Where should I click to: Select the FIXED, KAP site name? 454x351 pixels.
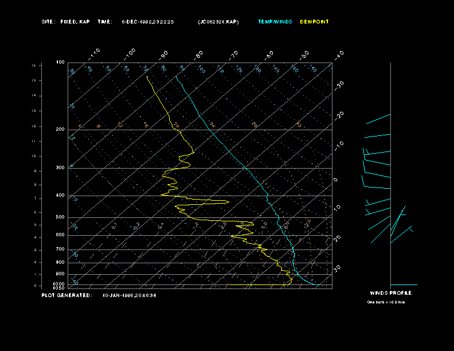pos(75,22)
